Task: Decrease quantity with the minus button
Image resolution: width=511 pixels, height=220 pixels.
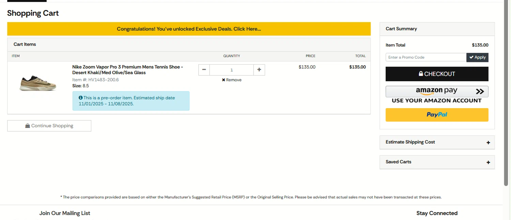Action: (204, 70)
